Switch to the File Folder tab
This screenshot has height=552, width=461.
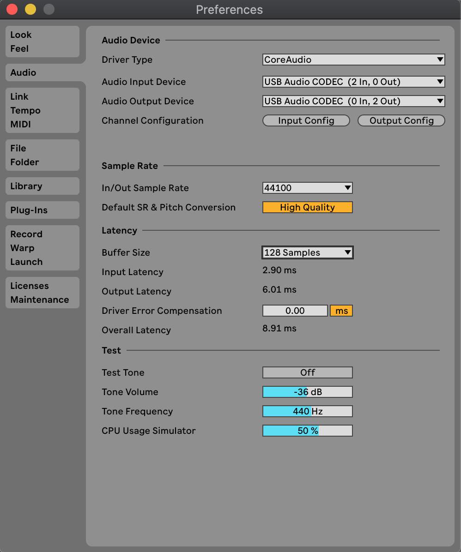[42, 155]
